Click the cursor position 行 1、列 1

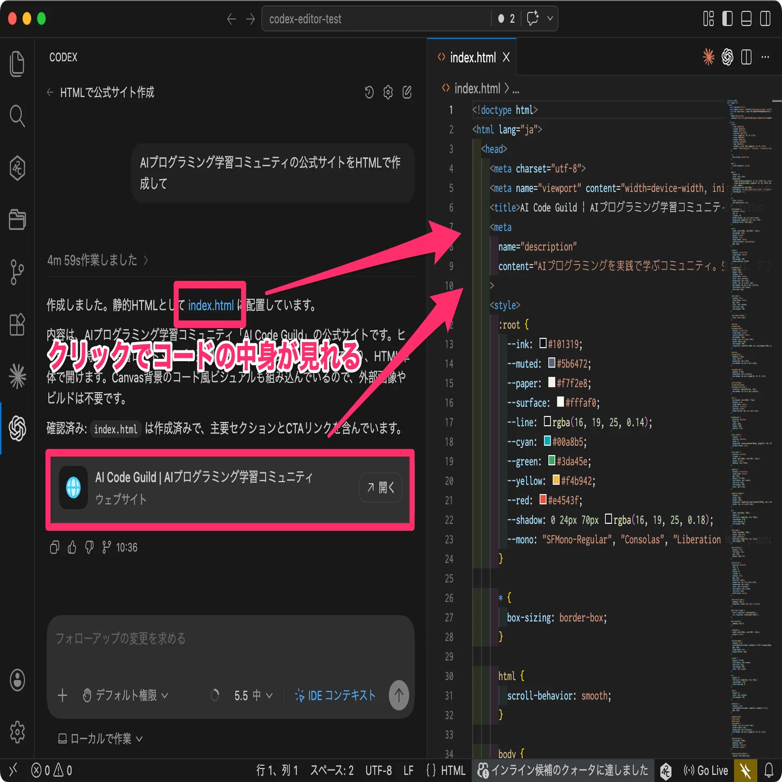277,771
